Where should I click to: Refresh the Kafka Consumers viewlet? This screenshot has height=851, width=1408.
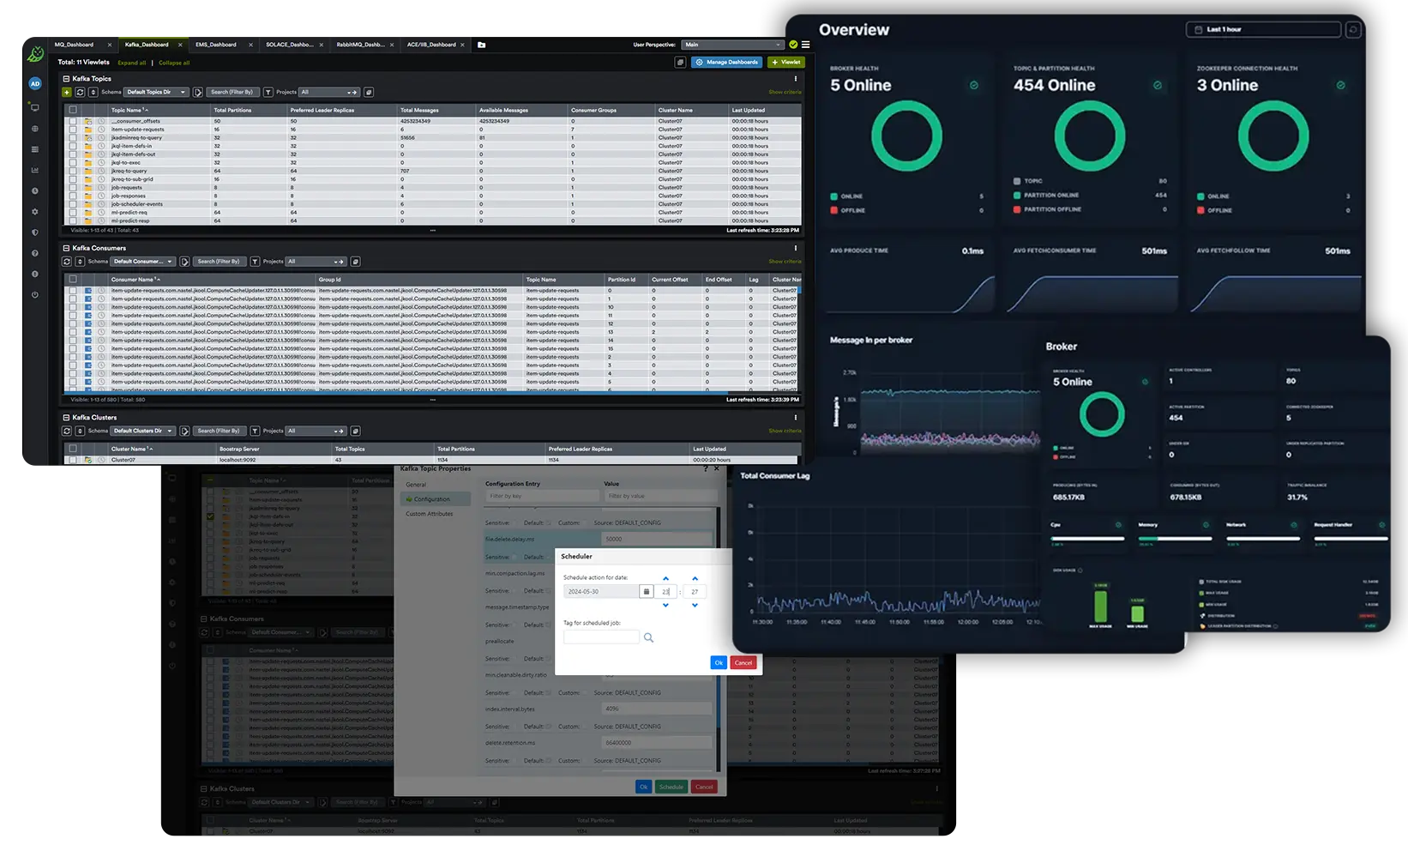tap(67, 262)
